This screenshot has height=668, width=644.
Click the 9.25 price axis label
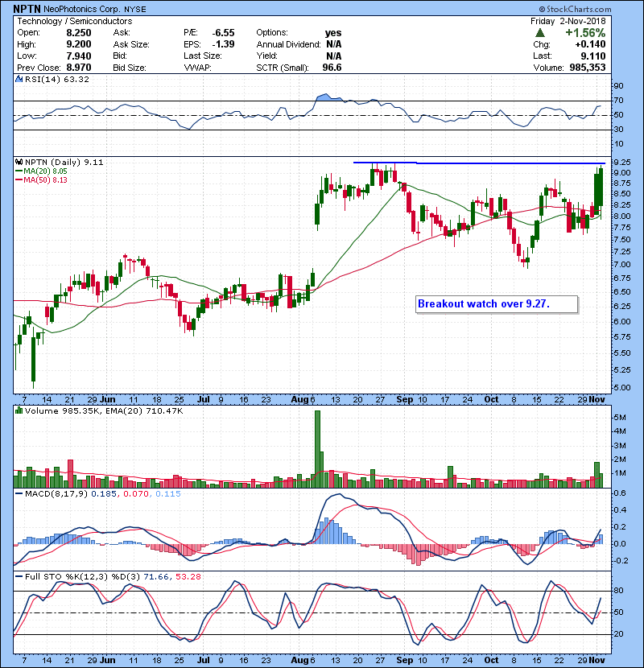[621, 162]
